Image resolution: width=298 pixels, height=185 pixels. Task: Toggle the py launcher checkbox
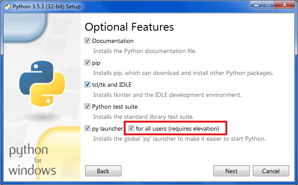click(87, 128)
